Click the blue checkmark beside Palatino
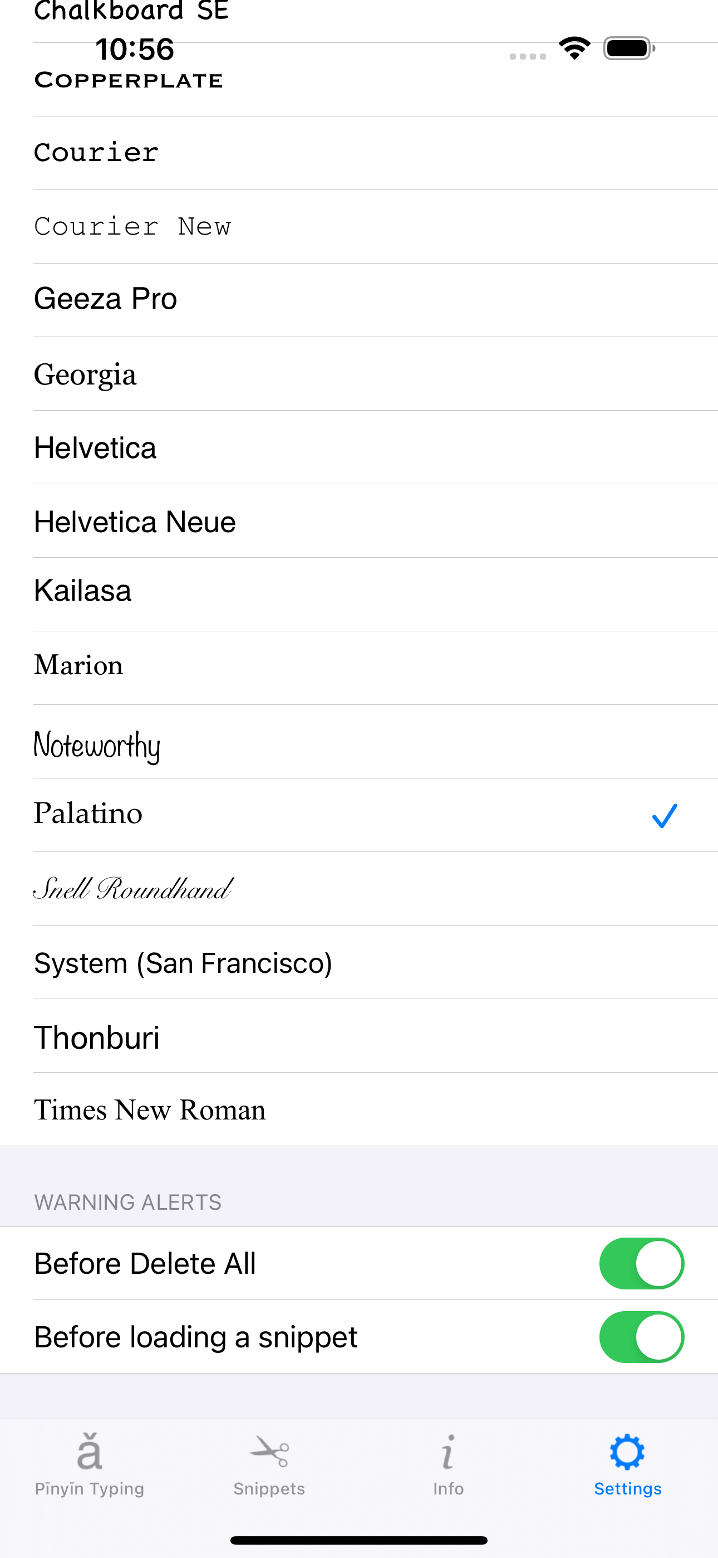This screenshot has width=718, height=1558. [x=665, y=815]
